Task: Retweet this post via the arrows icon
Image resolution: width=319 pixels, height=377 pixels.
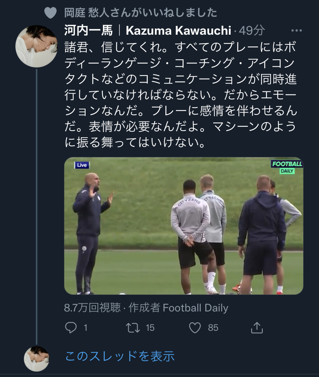Action: 133,328
